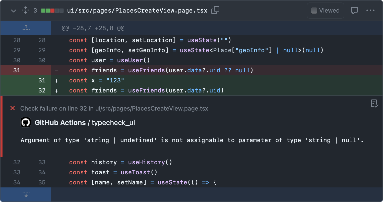This screenshot has width=383, height=202.
Task: Click the file name ui/src/pages/PlacesCreateView.page.tsx
Action: (137, 11)
